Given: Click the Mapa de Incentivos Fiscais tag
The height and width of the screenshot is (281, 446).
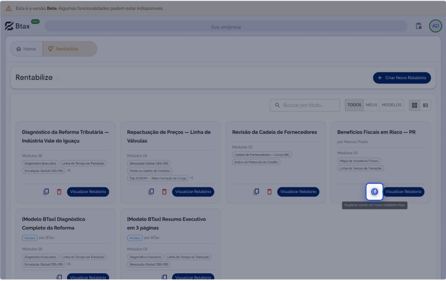Looking at the screenshot, I should click(x=358, y=161).
